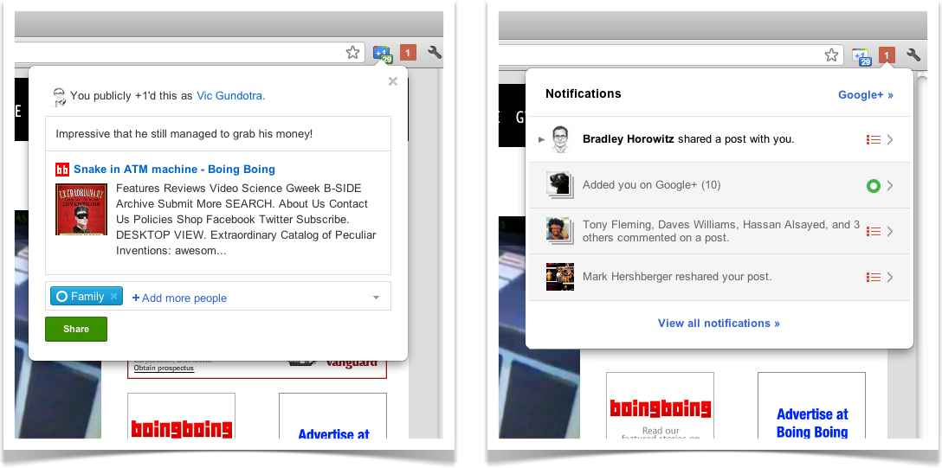This screenshot has height=468, width=942.
Task: Click the post icon beside Mark Hershberger reshare
Action: point(874,277)
